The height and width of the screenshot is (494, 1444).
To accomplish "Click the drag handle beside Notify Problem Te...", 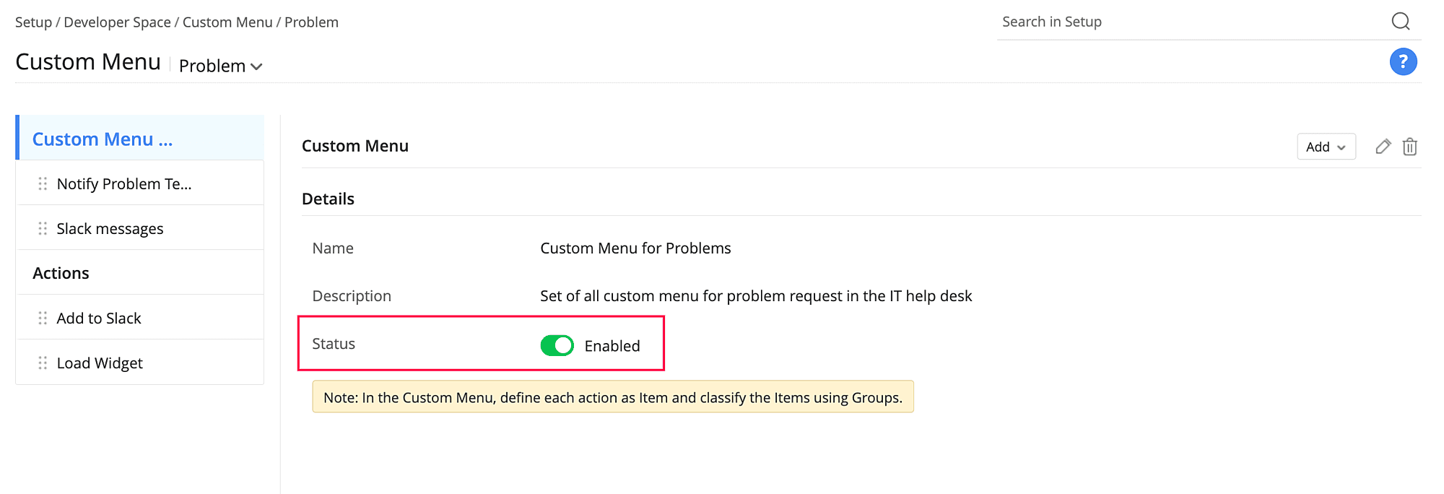I will click(43, 184).
